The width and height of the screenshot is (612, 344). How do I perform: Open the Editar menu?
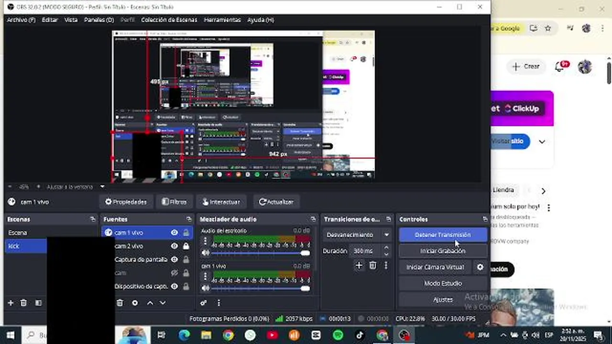tap(50, 20)
